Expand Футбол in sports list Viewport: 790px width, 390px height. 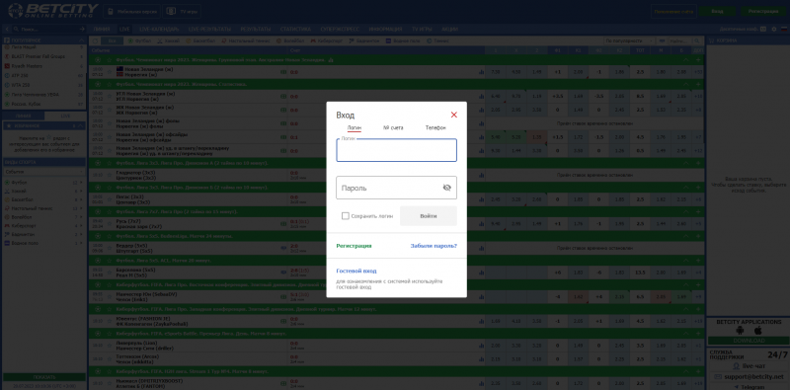pyautogui.click(x=43, y=183)
